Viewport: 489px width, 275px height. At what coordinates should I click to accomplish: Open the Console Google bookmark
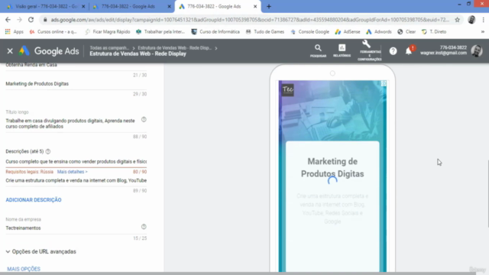click(x=309, y=32)
